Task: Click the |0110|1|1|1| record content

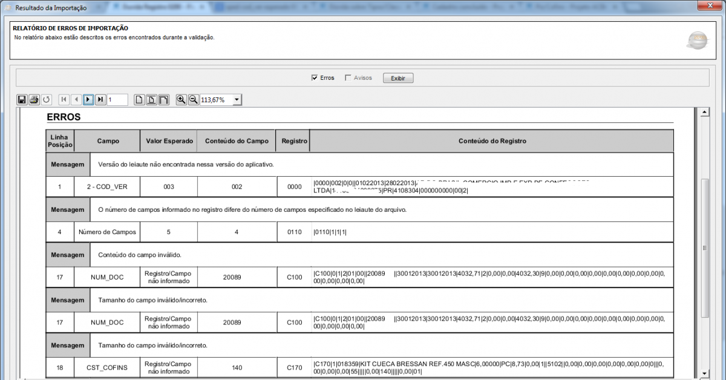Action: pyautogui.click(x=330, y=232)
